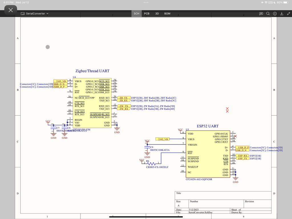This screenshot has width=292, height=219.
Task: Follow the cross-reference link beside ZB_TX
Action: [x=154, y=98]
